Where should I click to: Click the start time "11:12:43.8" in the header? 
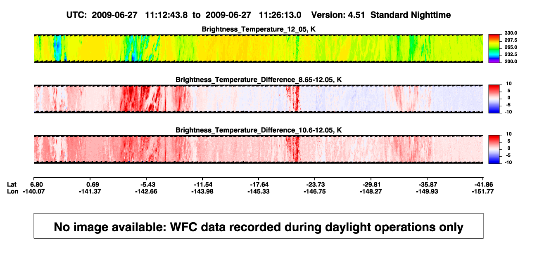click(166, 15)
